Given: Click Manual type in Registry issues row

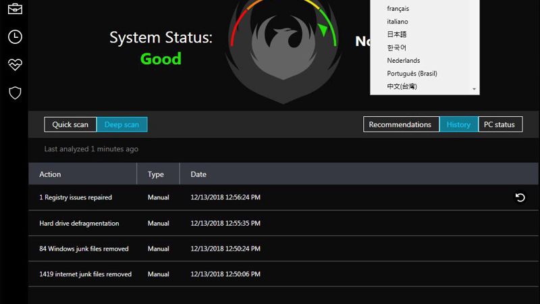Looking at the screenshot, I should pos(159,197).
